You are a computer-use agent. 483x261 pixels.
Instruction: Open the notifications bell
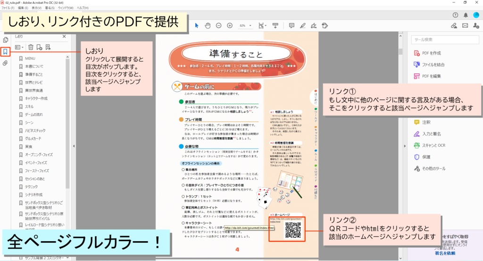466,15
